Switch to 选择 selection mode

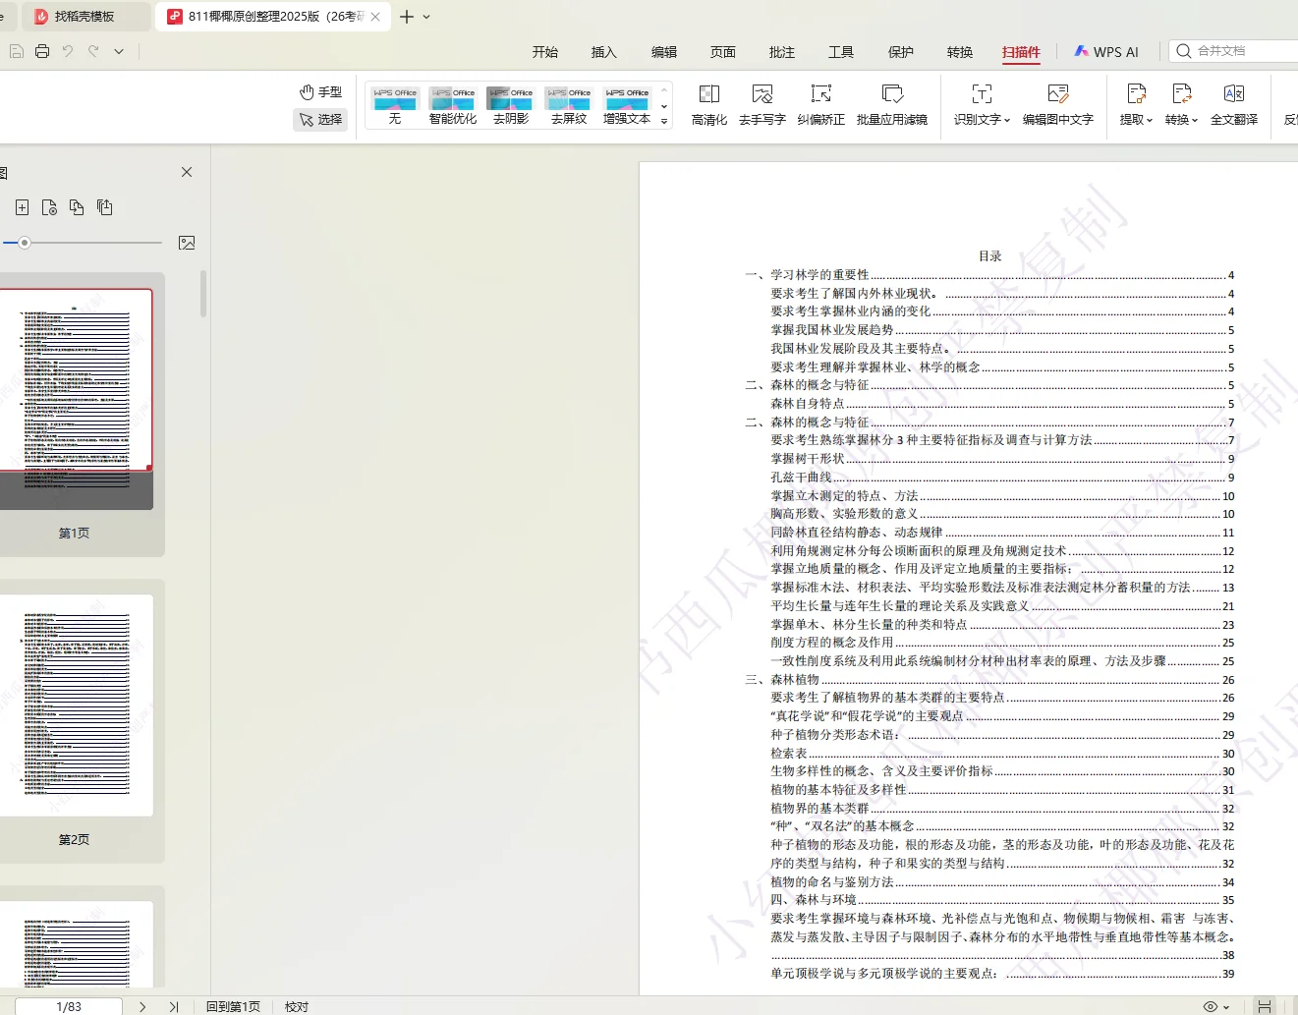pos(320,119)
